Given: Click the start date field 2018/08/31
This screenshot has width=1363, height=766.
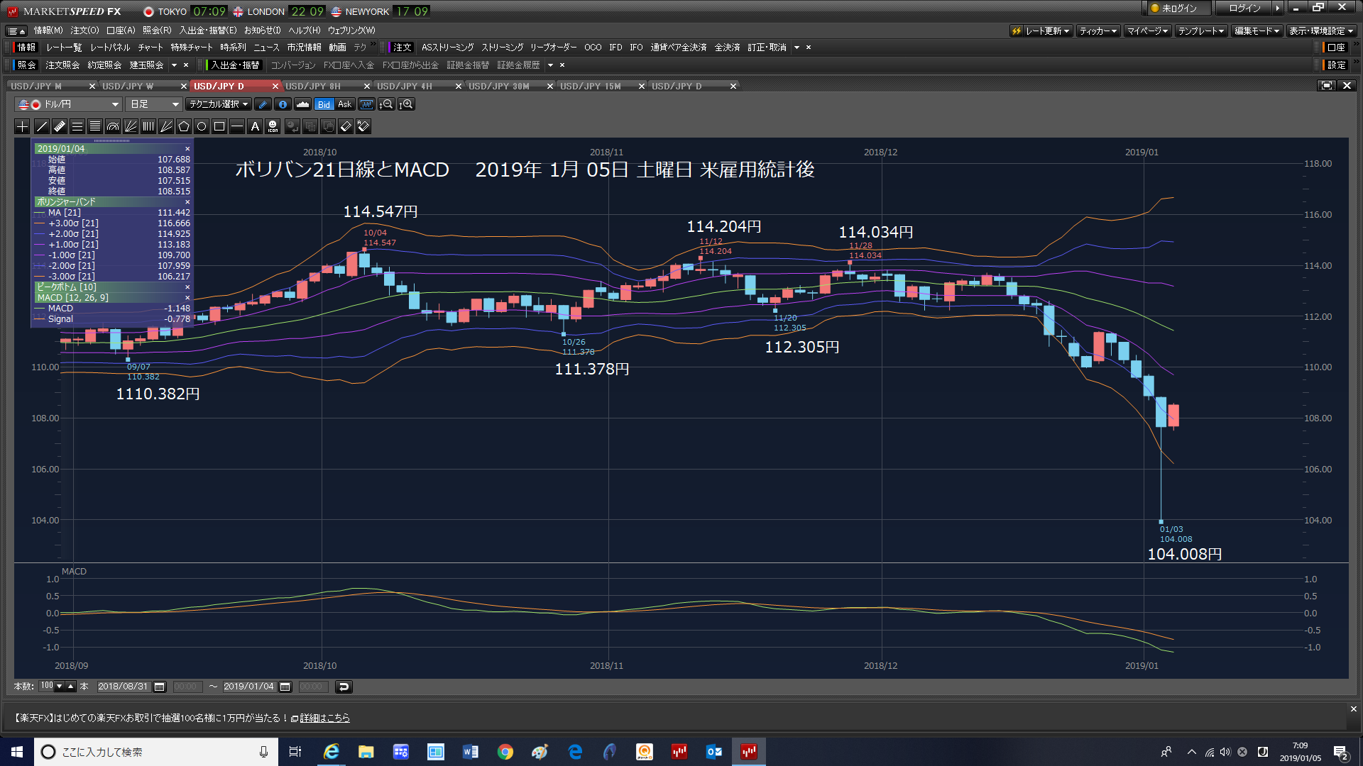Looking at the screenshot, I should [x=123, y=687].
